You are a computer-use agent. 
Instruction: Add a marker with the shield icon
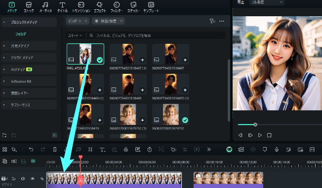[265, 149]
